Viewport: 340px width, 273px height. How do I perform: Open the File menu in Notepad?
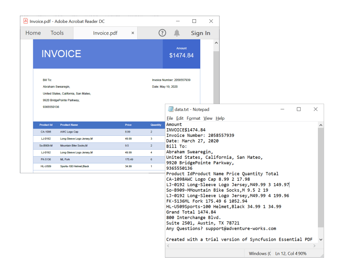click(170, 118)
